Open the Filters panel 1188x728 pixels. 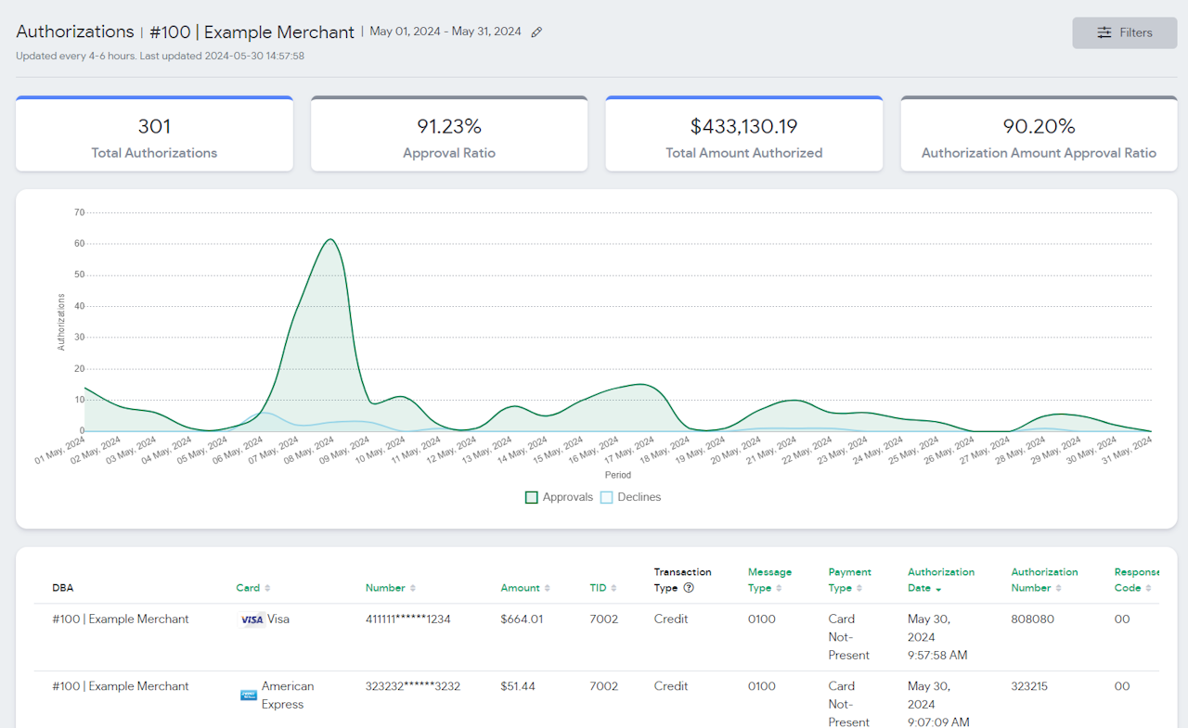1124,32
